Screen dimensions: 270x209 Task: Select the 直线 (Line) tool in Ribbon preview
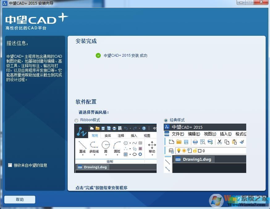(x=82, y=144)
